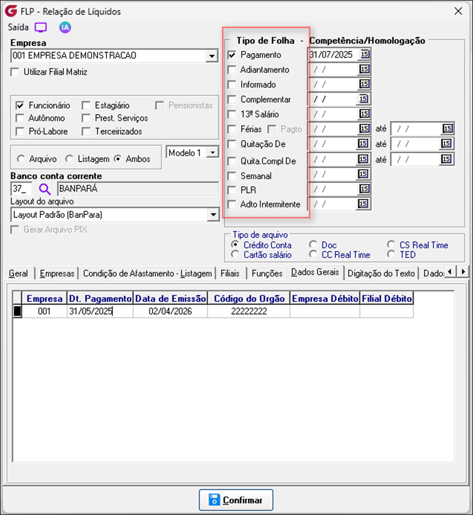Open calendar for Férias start date
This screenshot has height=515, width=473.
[364, 128]
